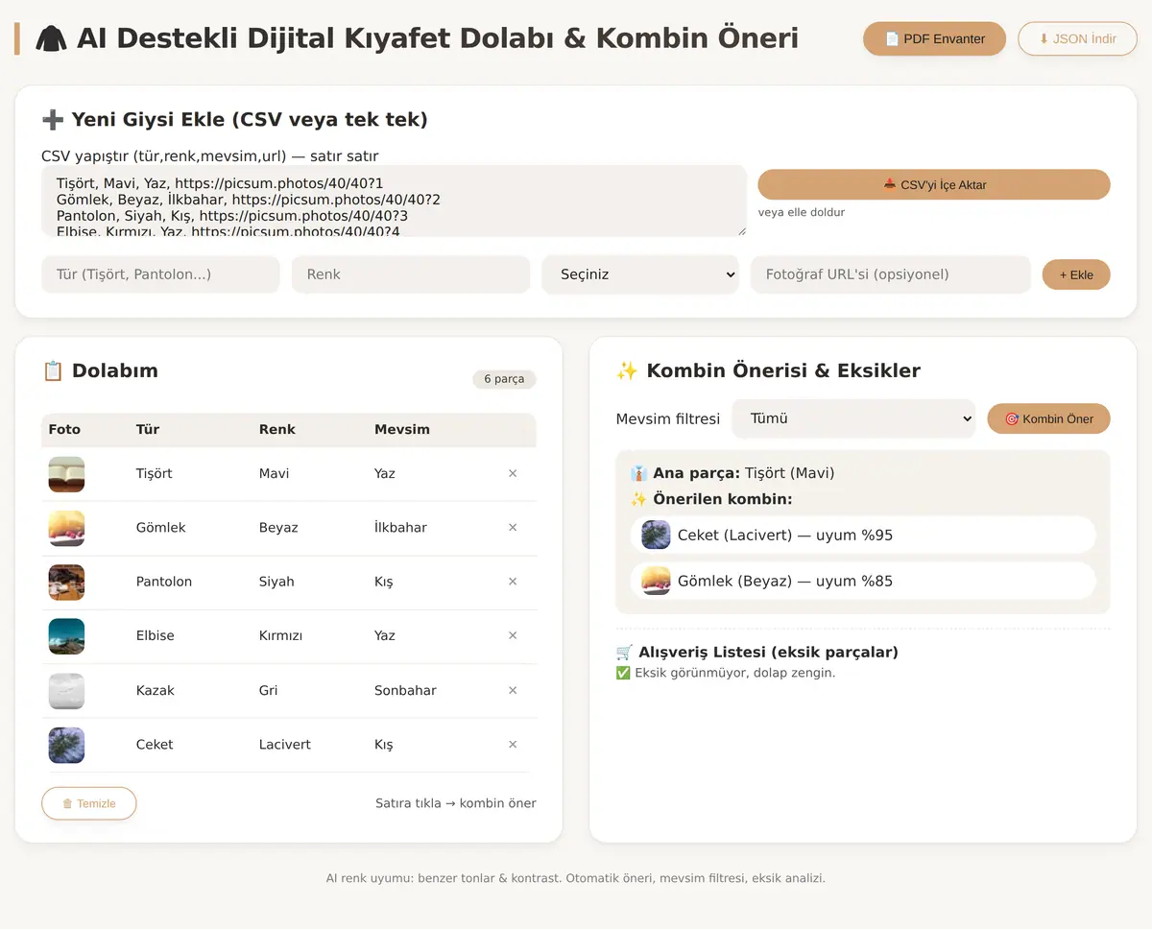The image size is (1152, 929).
Task: Focus the Renk input field
Action: click(x=411, y=274)
